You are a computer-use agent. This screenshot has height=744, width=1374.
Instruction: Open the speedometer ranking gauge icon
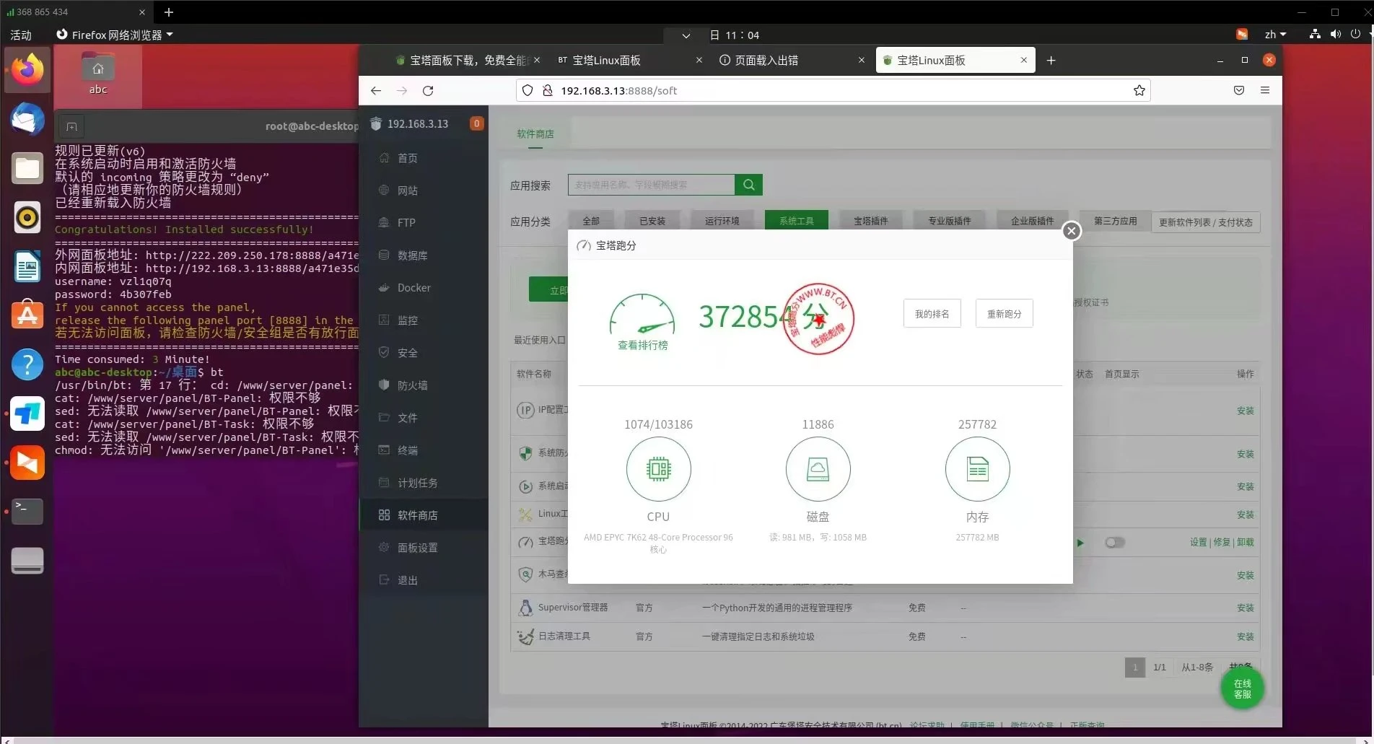coord(642,316)
